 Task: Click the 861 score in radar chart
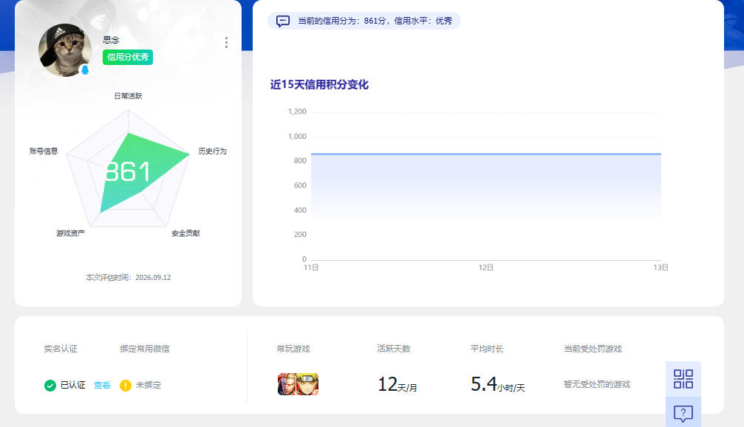point(127,171)
